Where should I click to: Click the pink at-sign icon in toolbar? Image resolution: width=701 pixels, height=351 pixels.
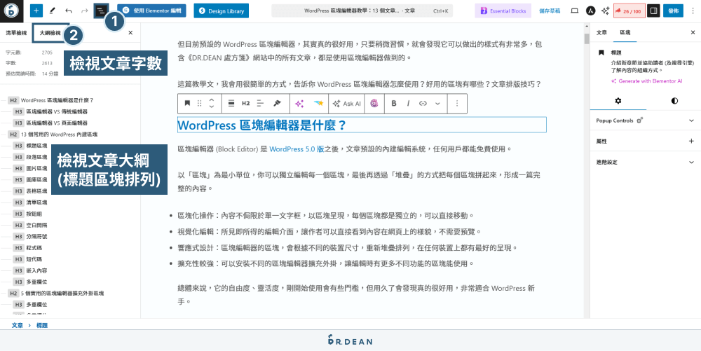[374, 103]
